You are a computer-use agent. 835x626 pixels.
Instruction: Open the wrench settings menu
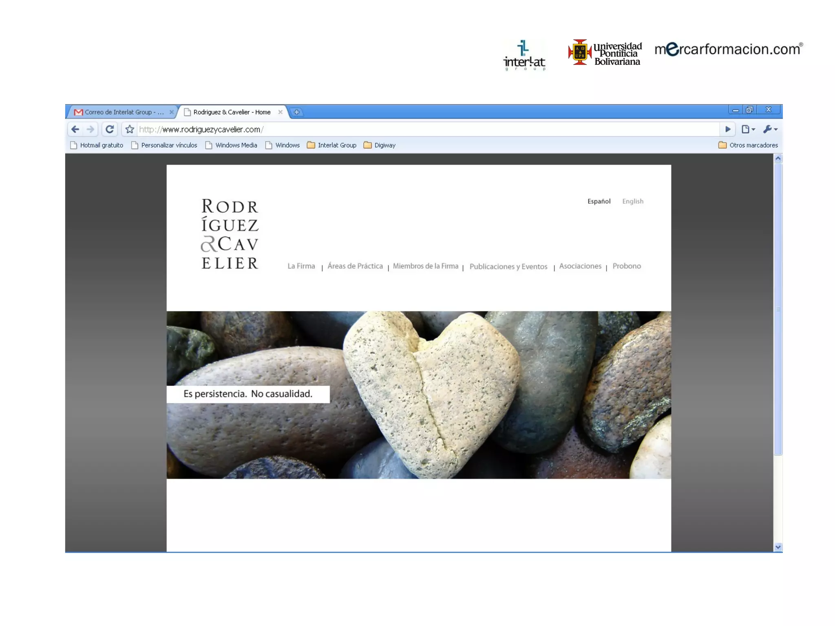(770, 130)
